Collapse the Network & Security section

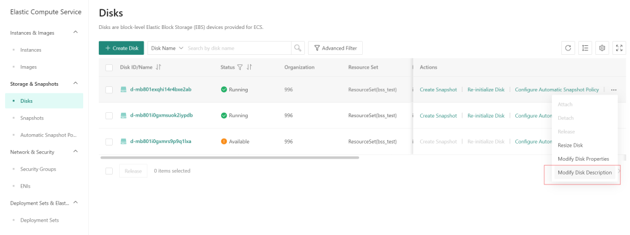(x=76, y=151)
